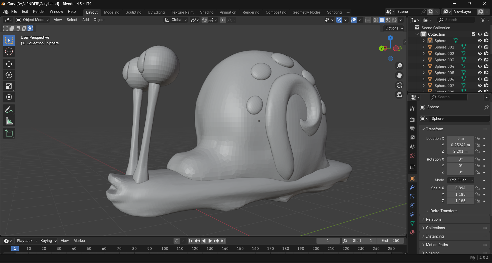Toggle X-ray mode
Viewport: 492px width, 263px height.
(x=368, y=20)
